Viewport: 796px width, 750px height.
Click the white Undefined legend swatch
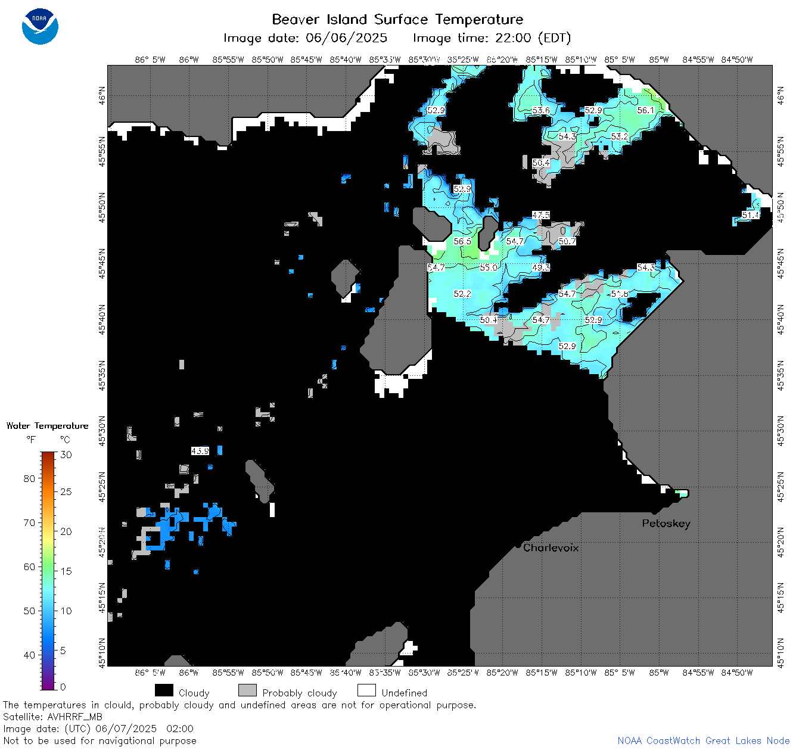[x=366, y=690]
